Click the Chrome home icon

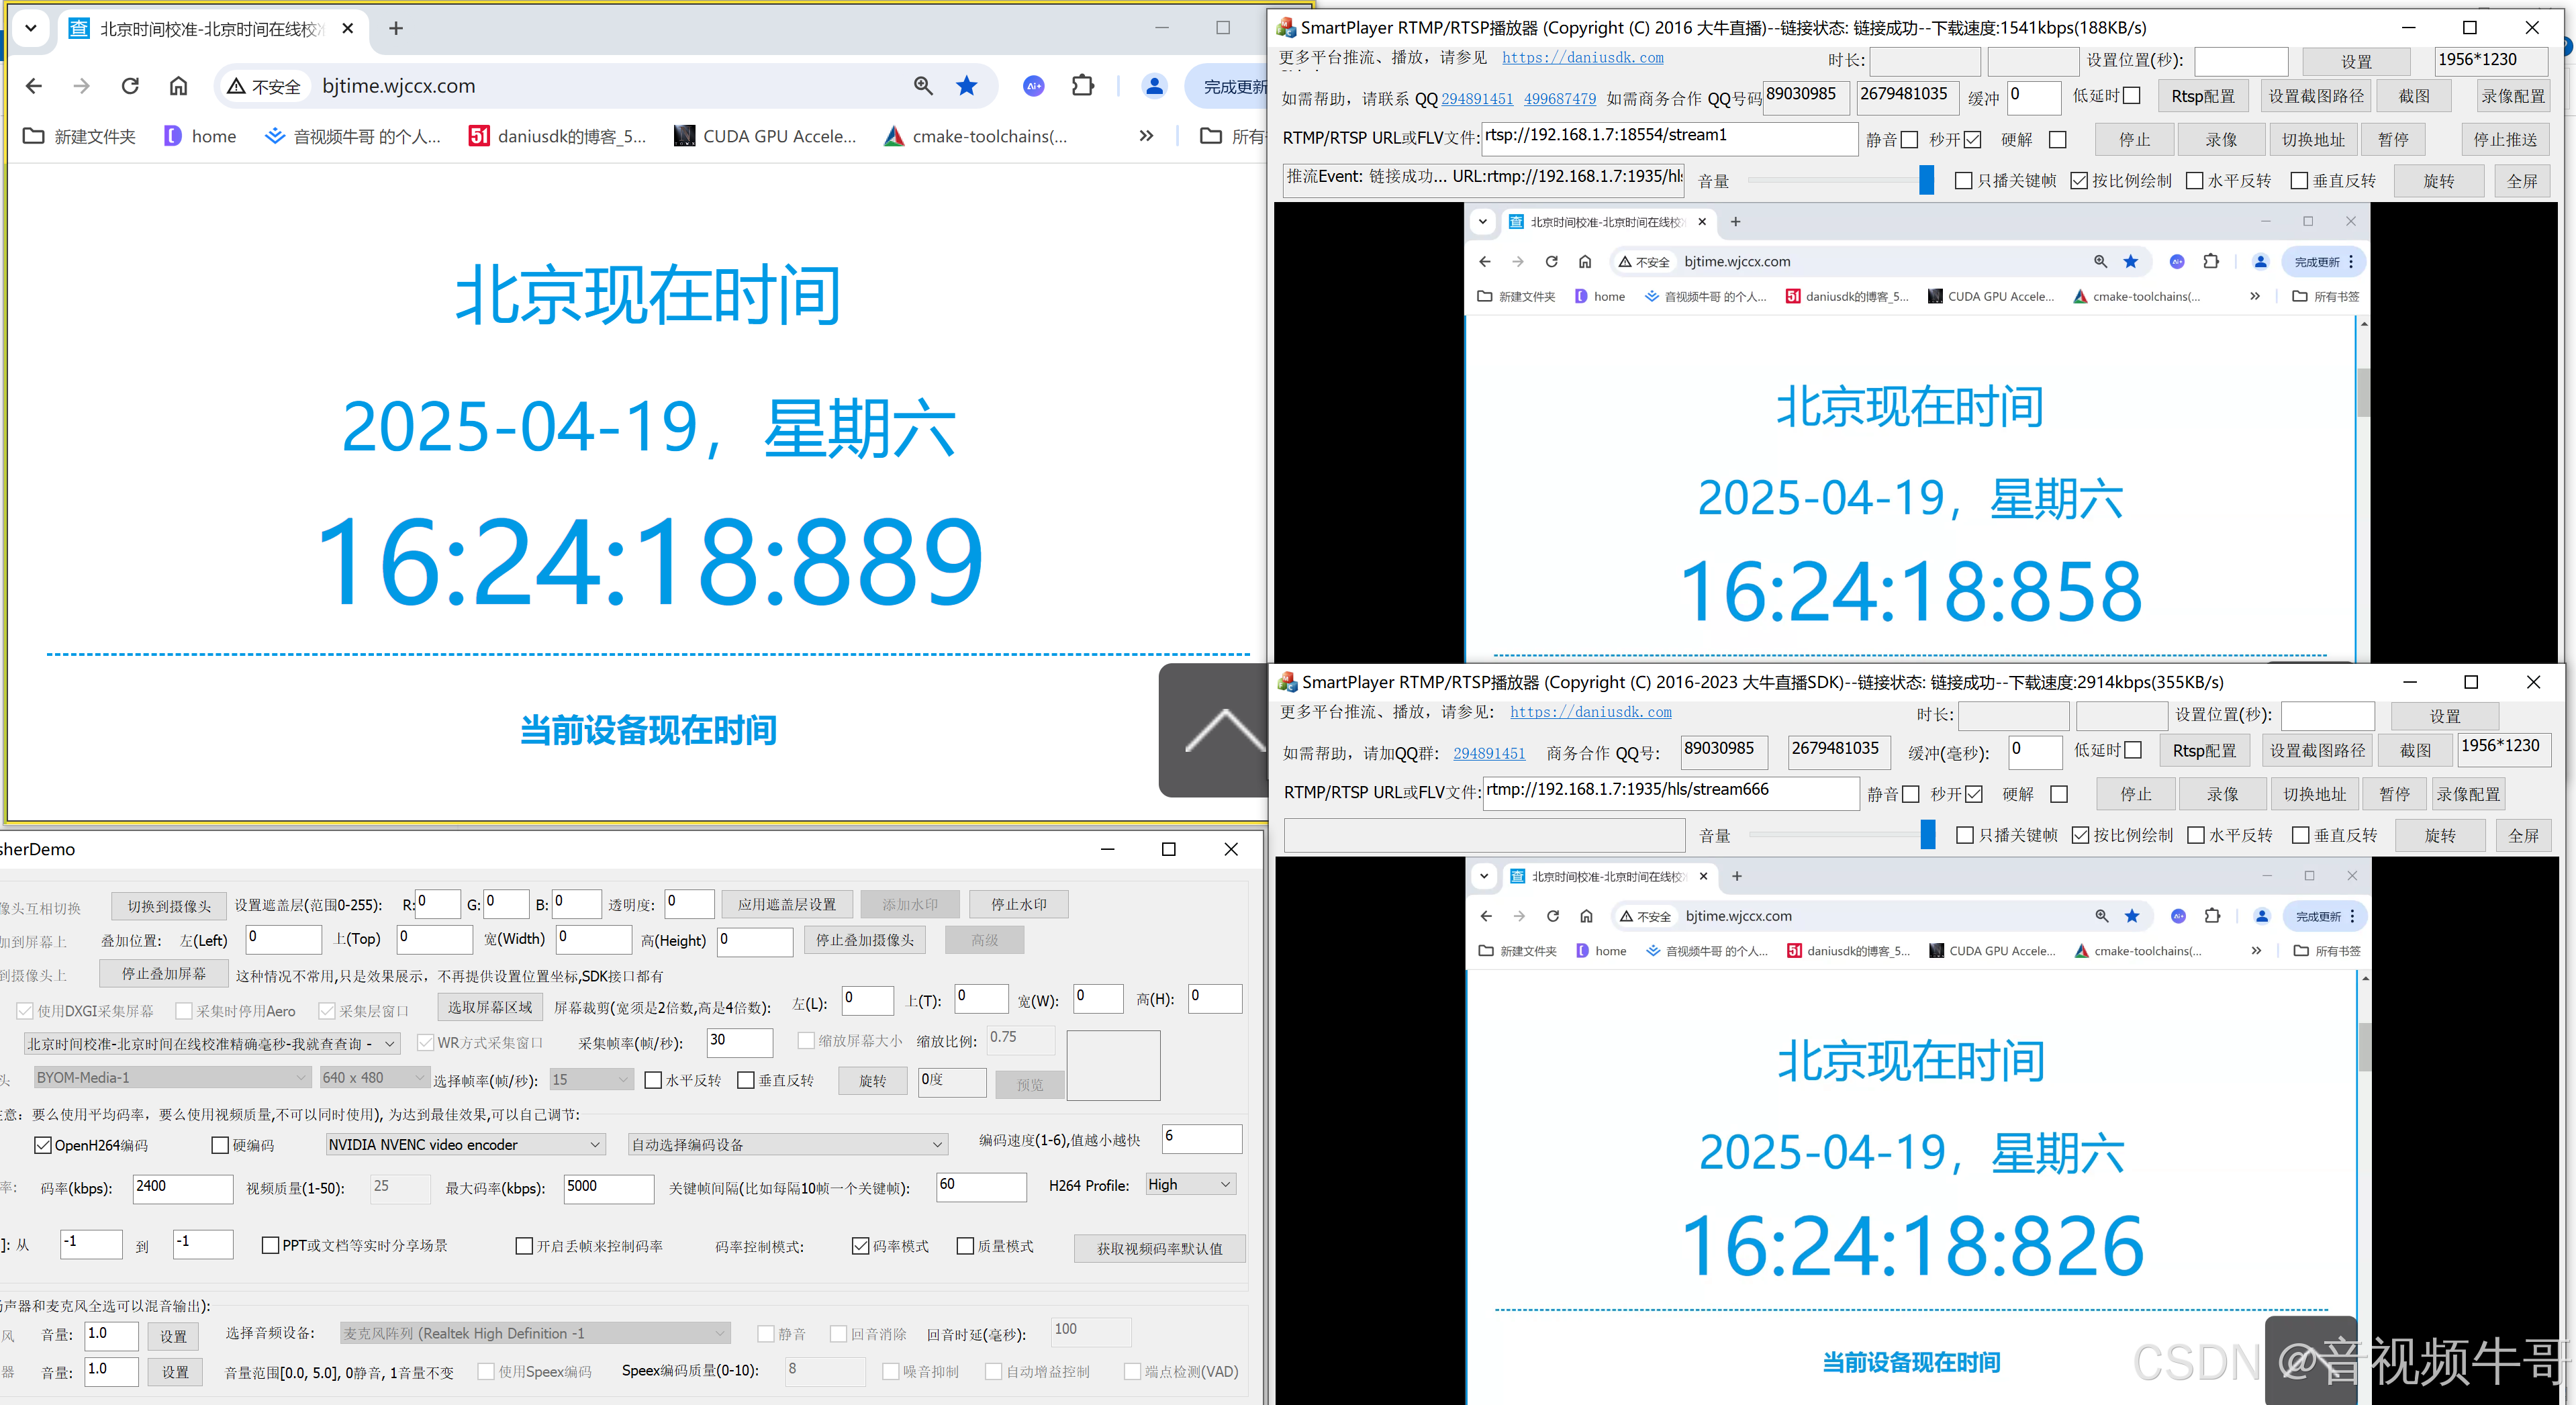tap(178, 86)
